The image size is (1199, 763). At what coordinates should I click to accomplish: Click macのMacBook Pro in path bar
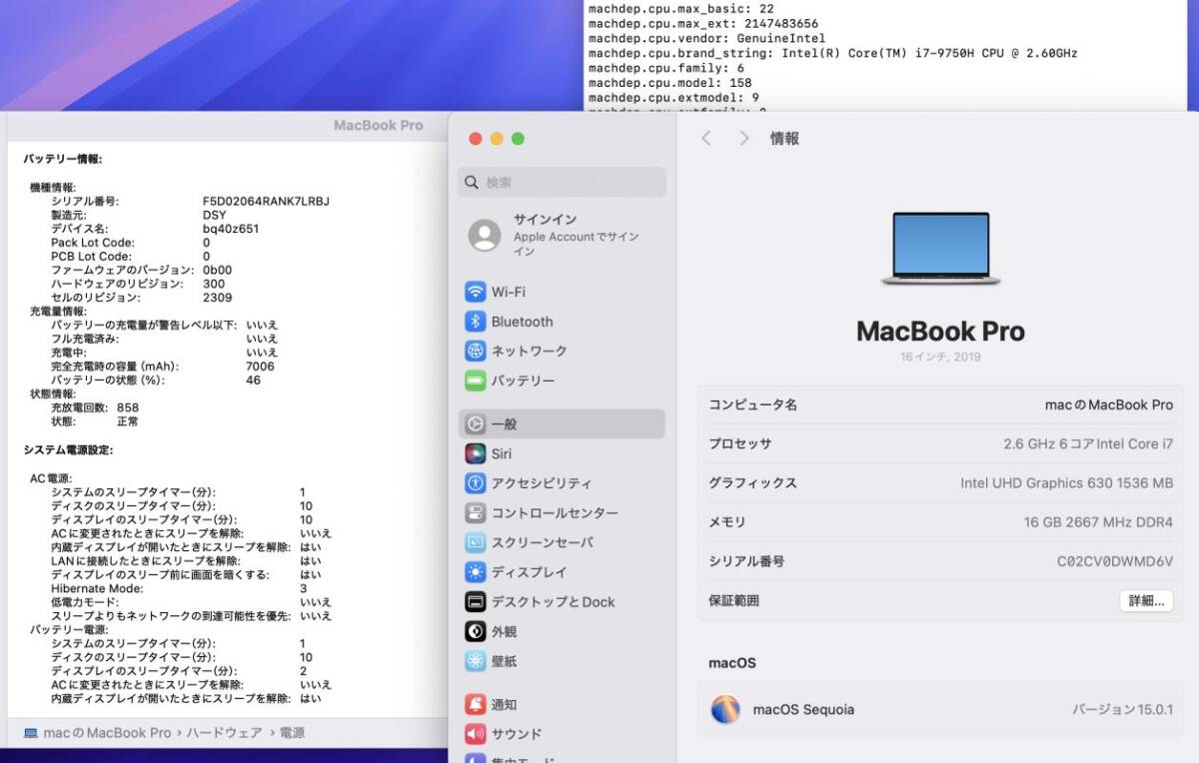[x=107, y=733]
